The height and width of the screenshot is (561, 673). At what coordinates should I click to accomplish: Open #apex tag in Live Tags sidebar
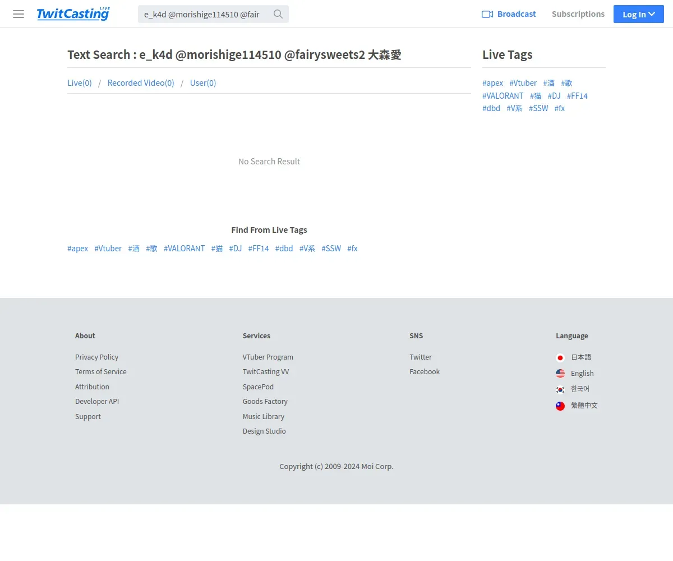493,83
